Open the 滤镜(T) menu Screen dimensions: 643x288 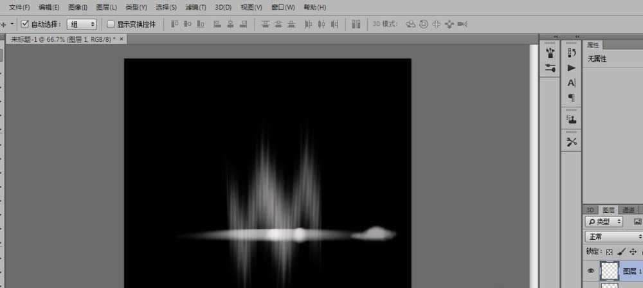click(195, 7)
